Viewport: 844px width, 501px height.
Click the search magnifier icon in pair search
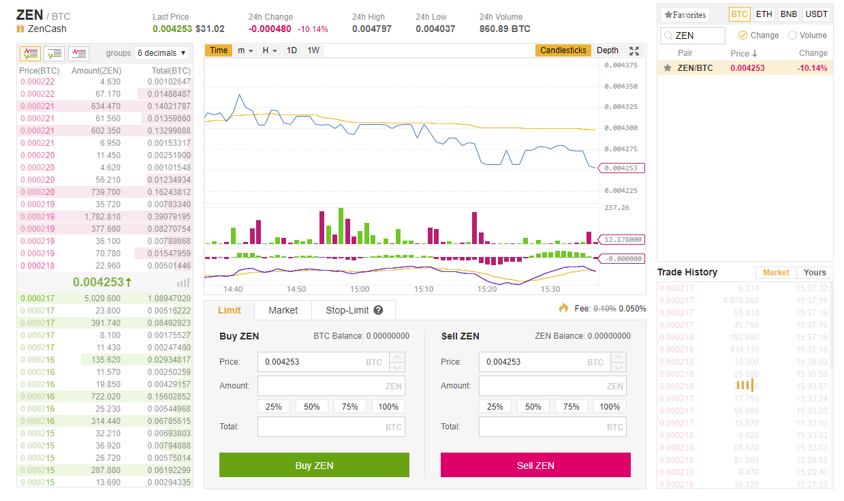(x=668, y=35)
